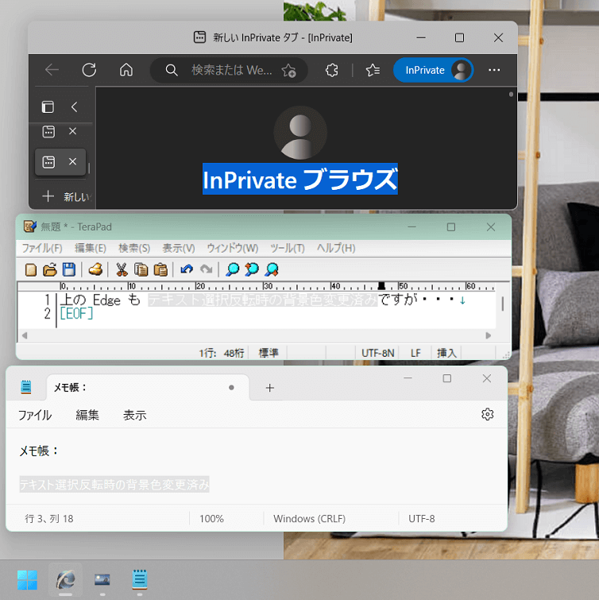The height and width of the screenshot is (600, 599).
Task: Click the print icon in TeraPad toolbar
Action: coord(95,269)
